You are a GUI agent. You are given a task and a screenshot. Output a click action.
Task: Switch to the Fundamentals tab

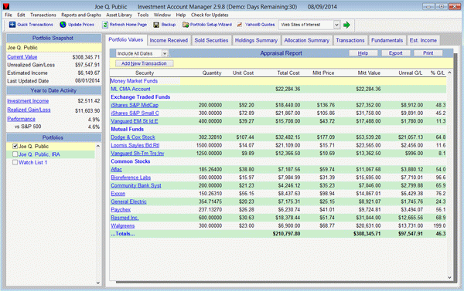(387, 40)
